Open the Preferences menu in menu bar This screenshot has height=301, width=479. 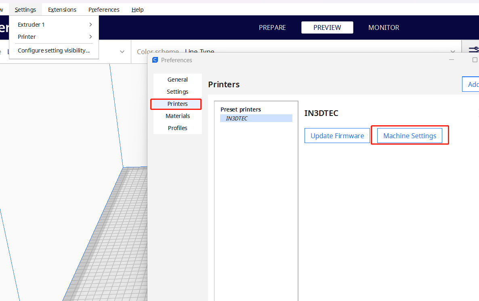104,10
